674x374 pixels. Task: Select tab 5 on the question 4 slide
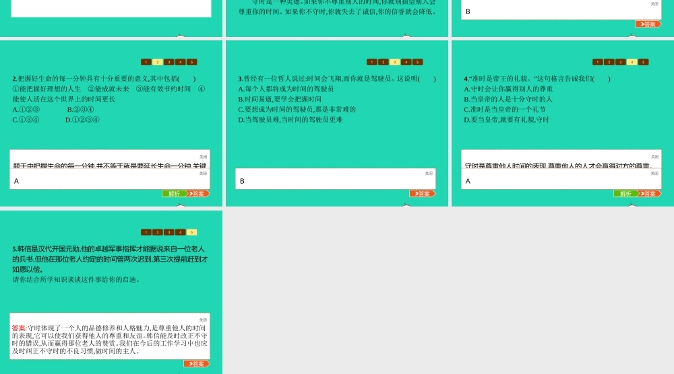[643, 62]
